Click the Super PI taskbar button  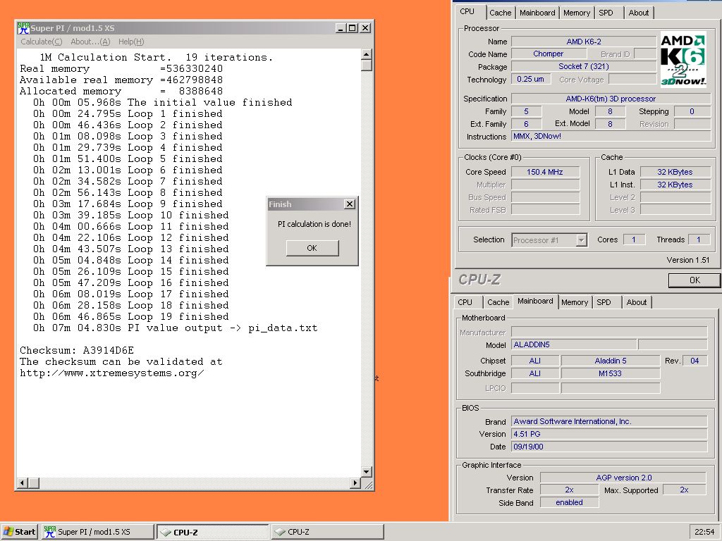(97, 532)
